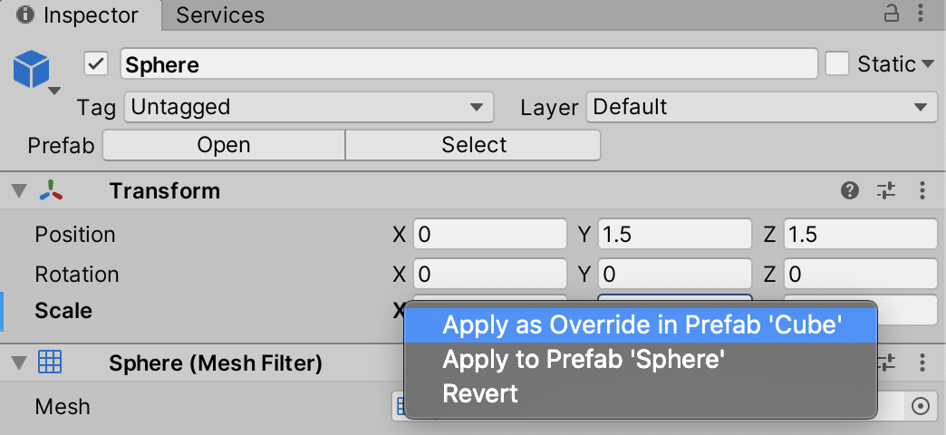Choose Apply to Prefab 'Sphere'
The image size is (946, 435).
[584, 360]
